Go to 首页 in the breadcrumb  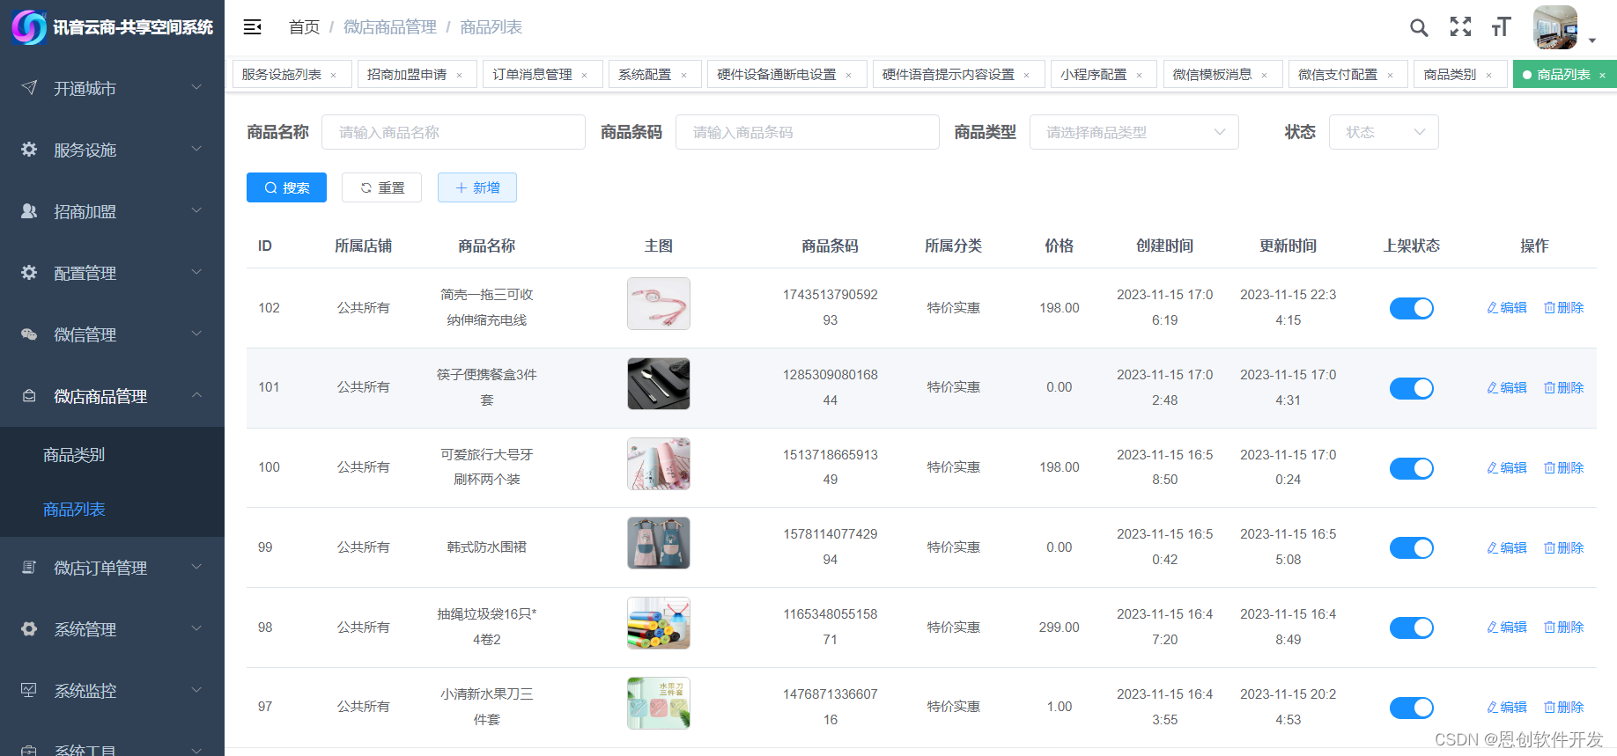(x=304, y=27)
